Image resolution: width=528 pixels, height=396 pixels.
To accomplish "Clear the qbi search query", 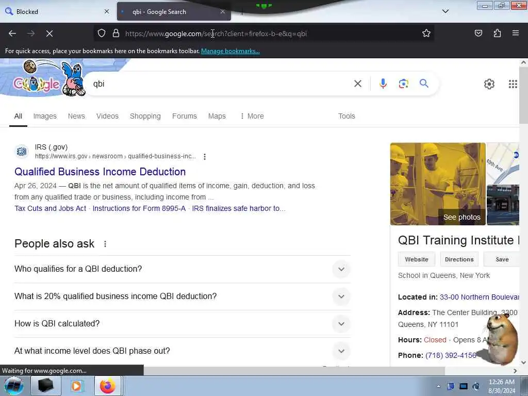I will 358,84.
